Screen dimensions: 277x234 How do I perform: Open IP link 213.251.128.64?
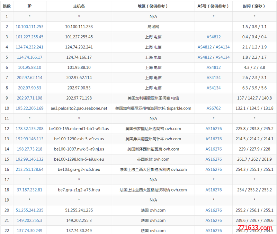[29, 169]
